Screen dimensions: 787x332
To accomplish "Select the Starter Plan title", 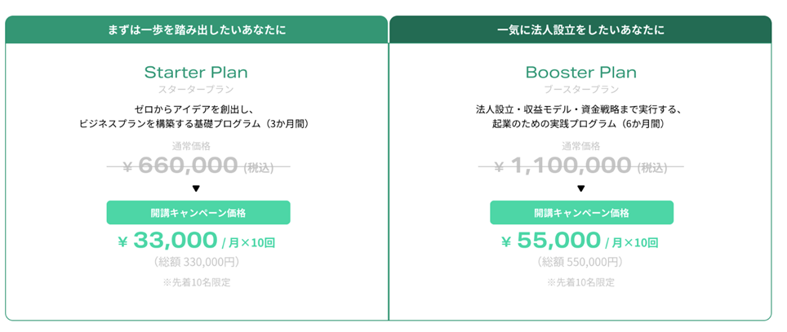I will click(196, 73).
